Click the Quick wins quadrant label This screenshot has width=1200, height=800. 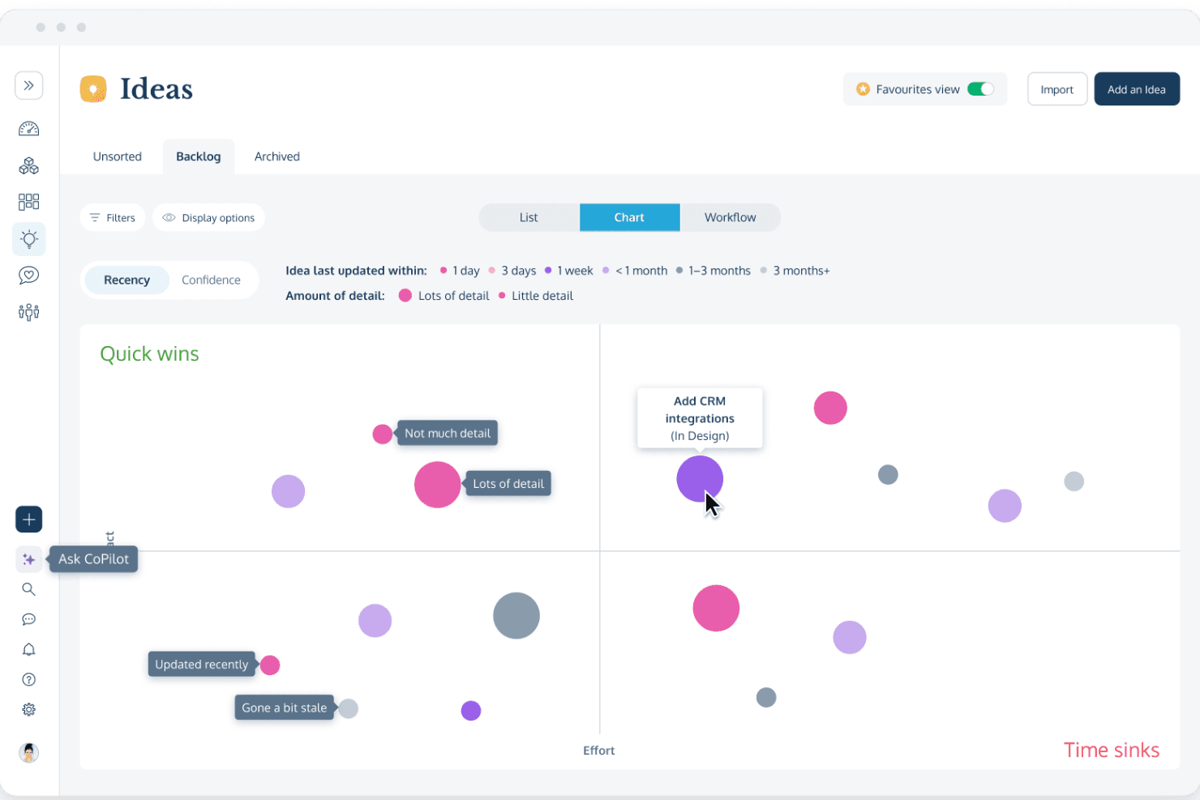(x=149, y=354)
